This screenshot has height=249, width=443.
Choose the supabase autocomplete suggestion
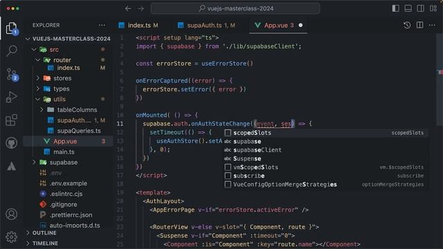(x=325, y=141)
